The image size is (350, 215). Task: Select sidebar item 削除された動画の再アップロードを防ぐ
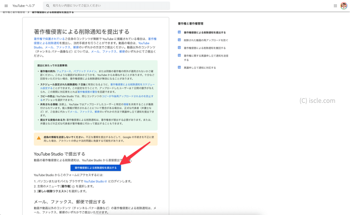pyautogui.click(x=206, y=40)
